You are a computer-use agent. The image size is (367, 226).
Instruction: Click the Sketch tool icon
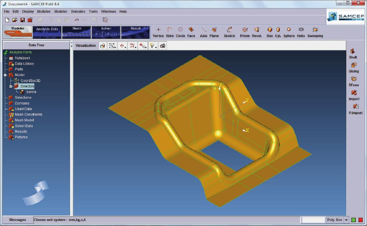point(229,32)
